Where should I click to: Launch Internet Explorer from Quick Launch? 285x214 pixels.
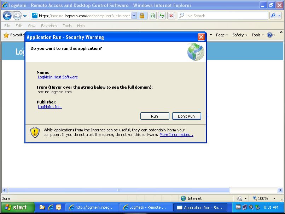pos(51,207)
